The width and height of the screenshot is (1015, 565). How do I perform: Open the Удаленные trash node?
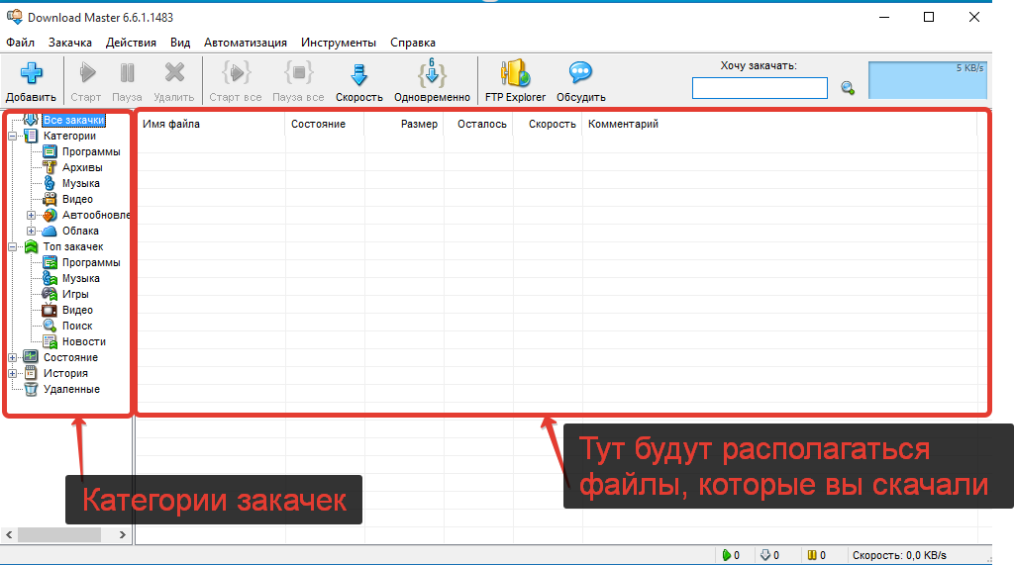point(71,389)
